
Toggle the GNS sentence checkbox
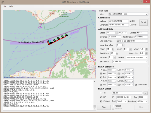point(101,74)
